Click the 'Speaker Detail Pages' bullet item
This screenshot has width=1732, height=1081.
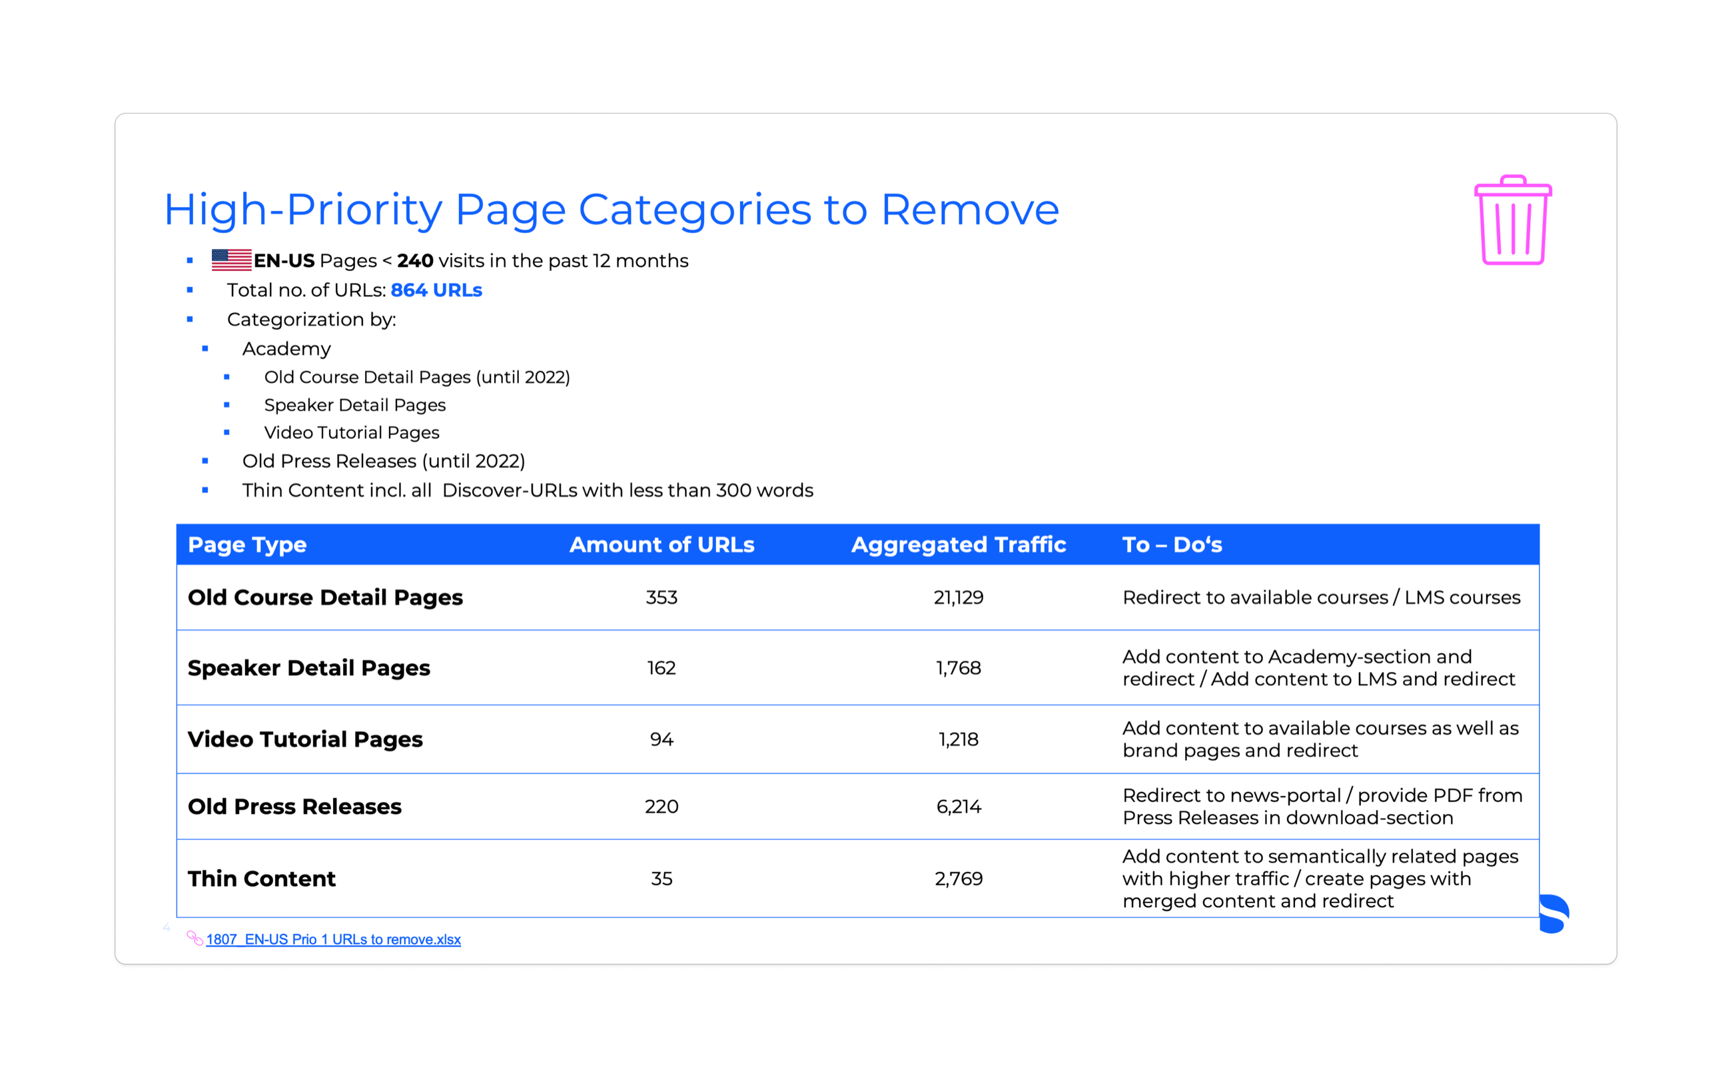[x=354, y=406]
